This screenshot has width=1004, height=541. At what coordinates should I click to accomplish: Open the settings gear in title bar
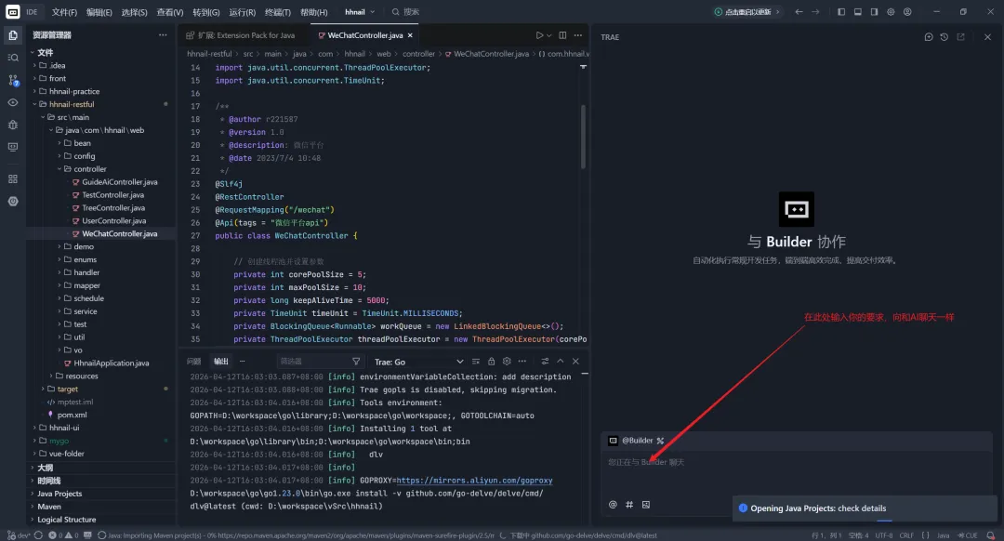pos(891,11)
